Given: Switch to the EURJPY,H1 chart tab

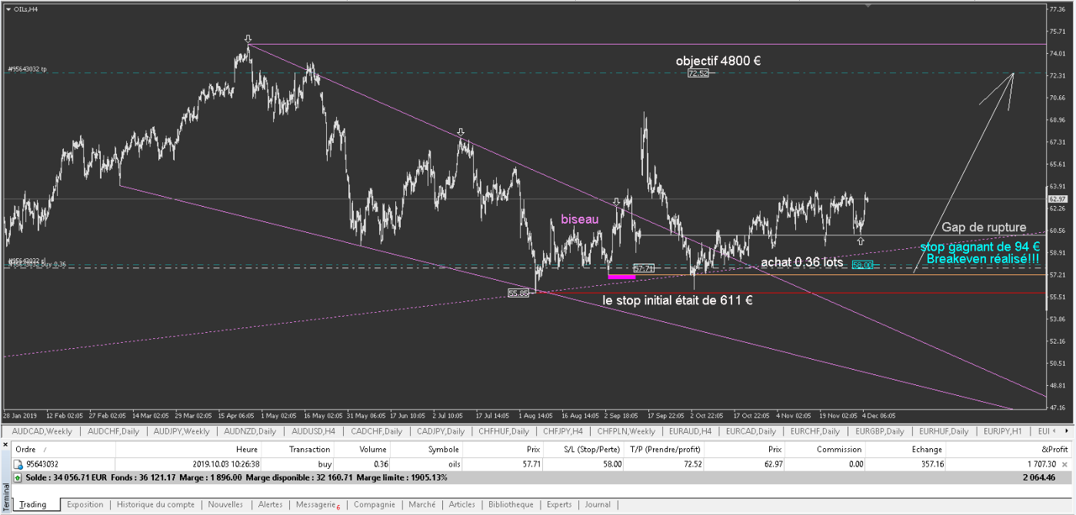Looking at the screenshot, I should 1003,431.
